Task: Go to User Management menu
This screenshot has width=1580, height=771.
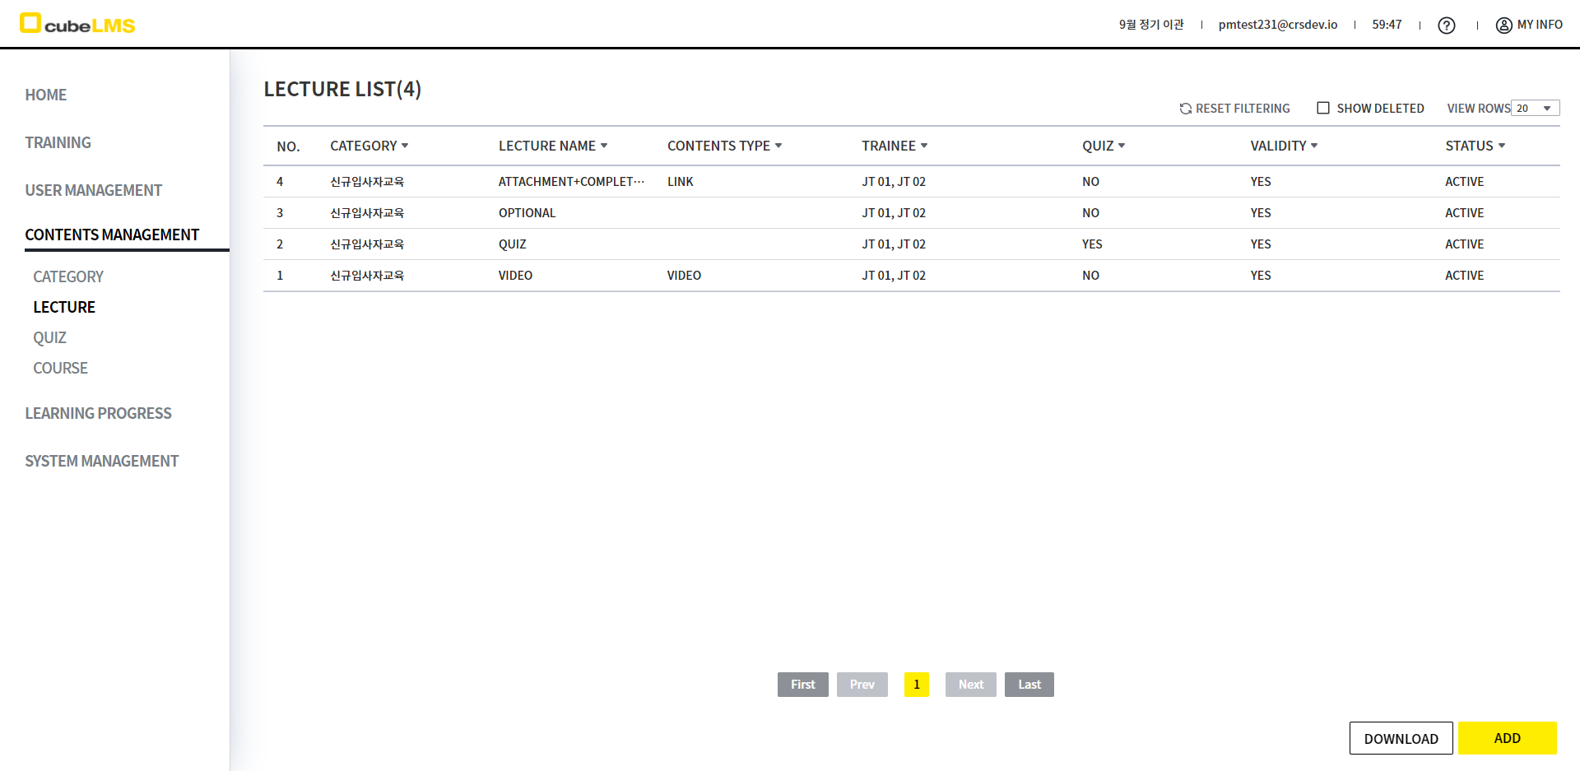Action: point(93,190)
